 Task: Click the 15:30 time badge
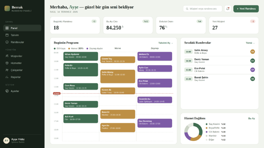point(188,79)
